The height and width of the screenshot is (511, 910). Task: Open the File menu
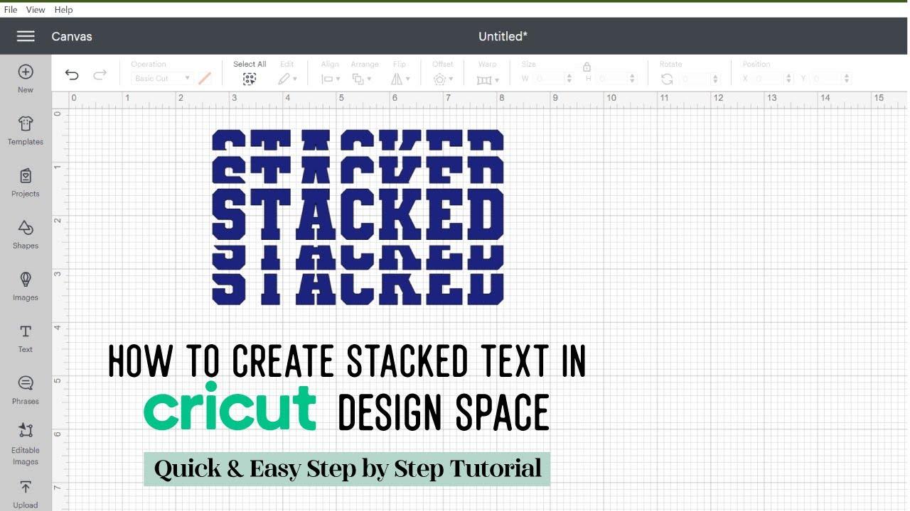coord(11,9)
